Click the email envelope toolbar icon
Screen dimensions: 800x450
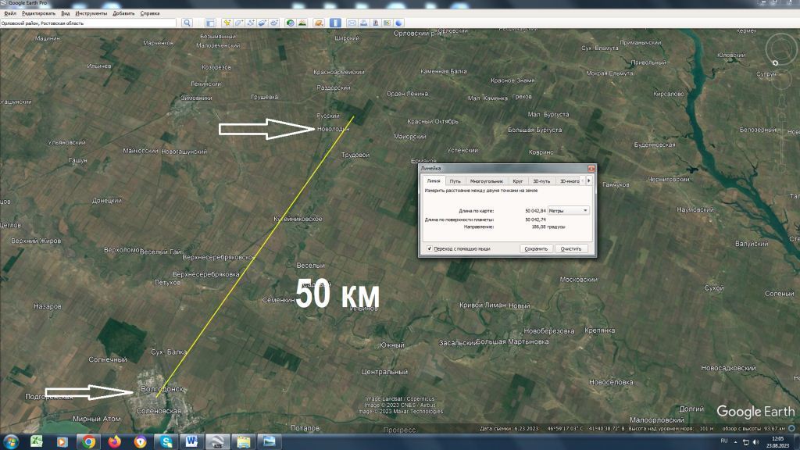click(x=352, y=23)
